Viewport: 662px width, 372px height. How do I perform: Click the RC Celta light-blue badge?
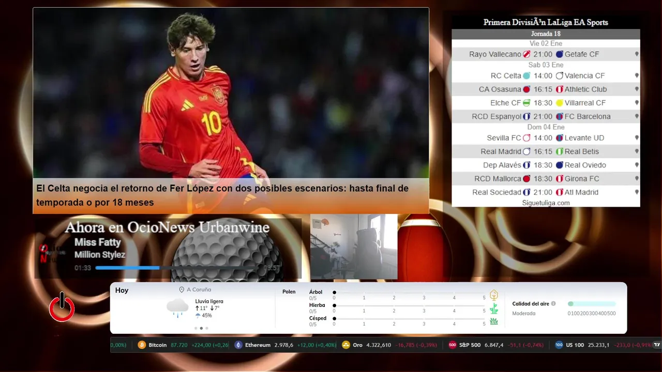point(526,75)
